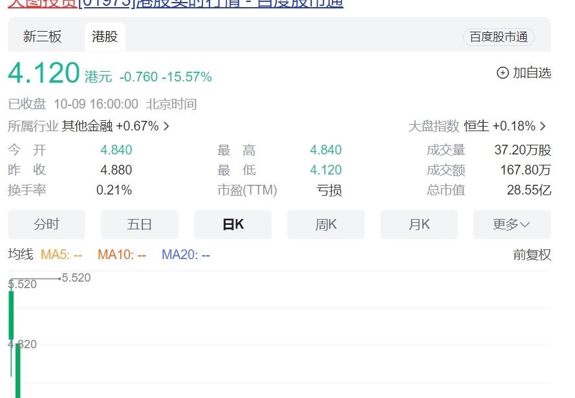Click the MA5 moving average indicator

[61, 255]
